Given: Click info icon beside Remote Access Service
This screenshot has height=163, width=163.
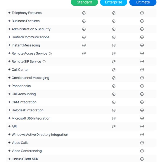Looking at the screenshot, I should 50,54.
